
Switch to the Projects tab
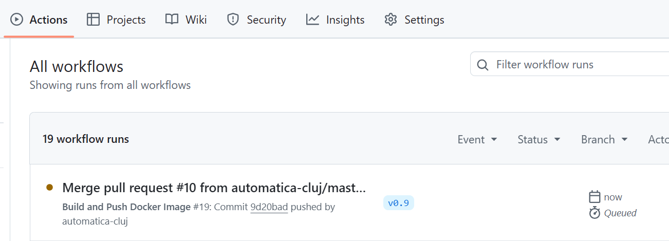pos(116,20)
